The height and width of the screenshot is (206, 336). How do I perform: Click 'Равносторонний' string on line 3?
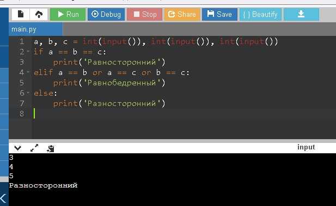[122, 63]
